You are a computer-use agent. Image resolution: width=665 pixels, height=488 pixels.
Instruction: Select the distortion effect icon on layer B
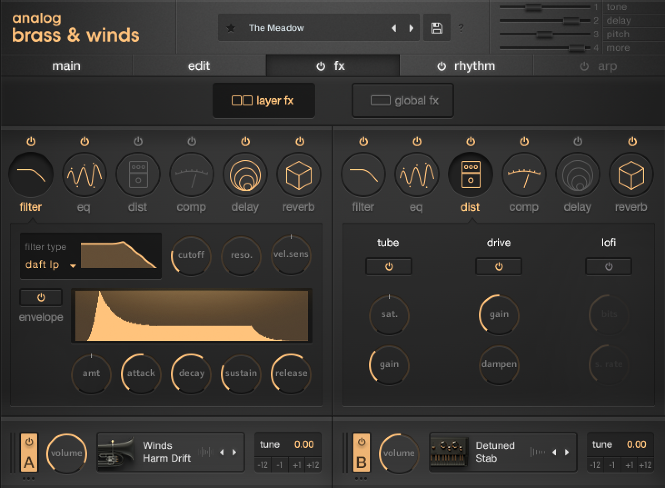[x=471, y=174]
